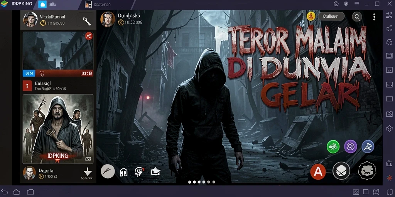Activate the blue skill button
The height and width of the screenshot is (197, 395).
coord(368,147)
